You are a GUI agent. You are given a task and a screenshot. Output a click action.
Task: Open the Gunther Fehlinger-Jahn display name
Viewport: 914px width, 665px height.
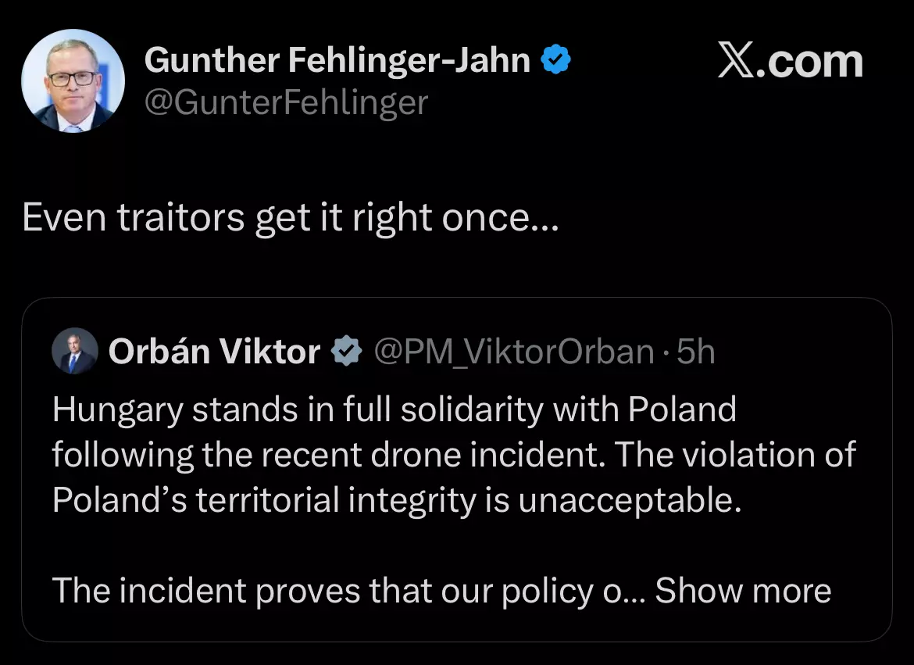coord(337,59)
